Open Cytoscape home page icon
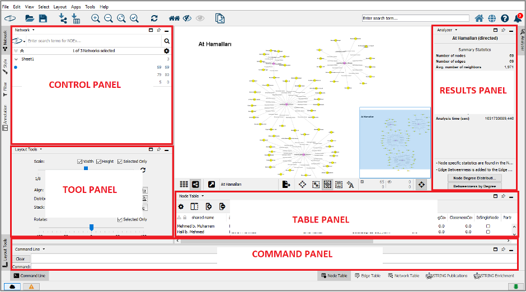Image resolution: width=526 pixels, height=292 pixels. (479, 18)
